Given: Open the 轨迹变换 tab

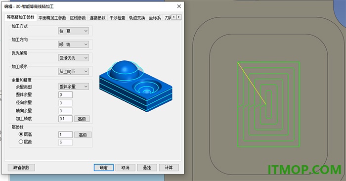Looking at the screenshot, I should [137, 18].
